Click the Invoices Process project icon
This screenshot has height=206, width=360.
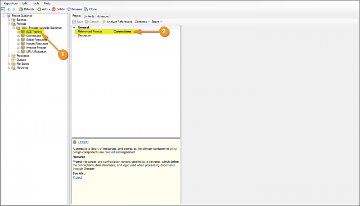click(x=23, y=48)
